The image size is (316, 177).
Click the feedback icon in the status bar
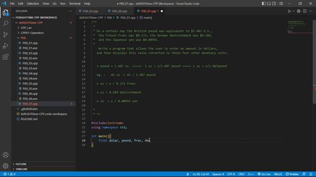tap(304, 174)
